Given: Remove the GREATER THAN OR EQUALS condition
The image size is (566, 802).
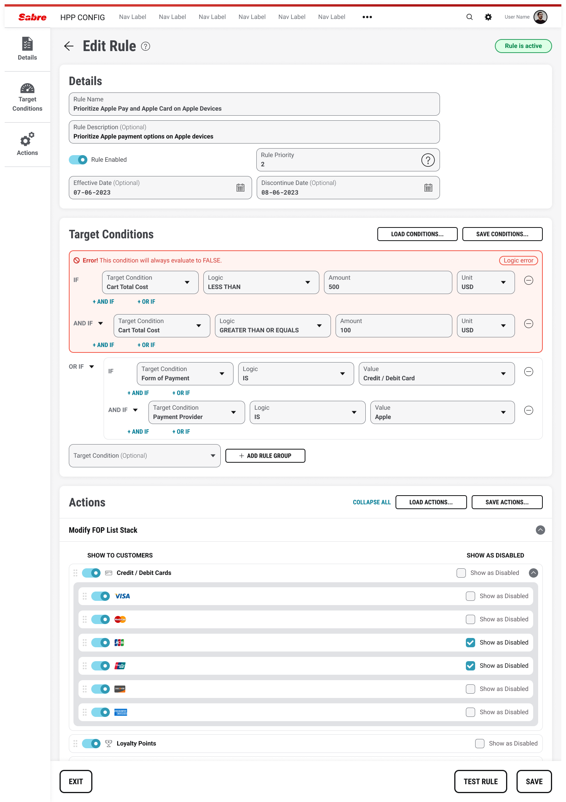Looking at the screenshot, I should 528,324.
